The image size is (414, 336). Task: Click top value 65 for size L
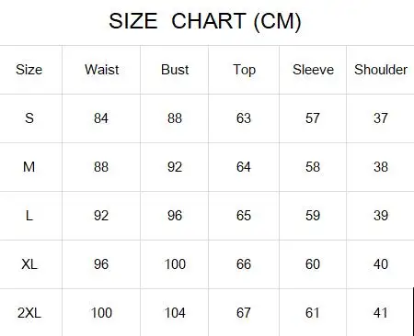[x=244, y=216]
